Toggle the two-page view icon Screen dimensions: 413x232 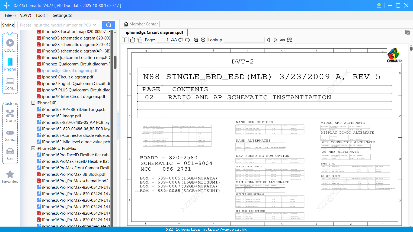pyautogui.click(x=124, y=40)
